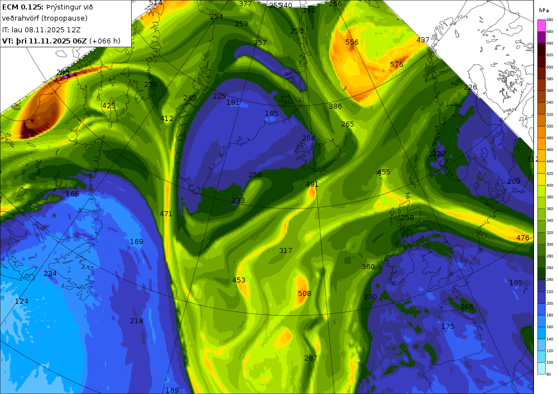The image size is (558, 394).
Task: Click the map value '377'
Action: coord(246,3)
